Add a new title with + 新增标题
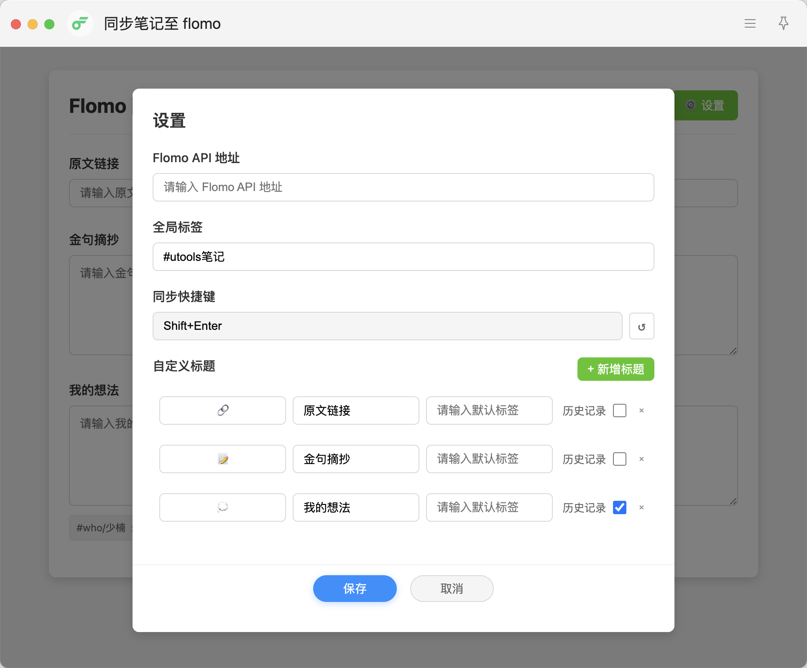 (x=615, y=369)
